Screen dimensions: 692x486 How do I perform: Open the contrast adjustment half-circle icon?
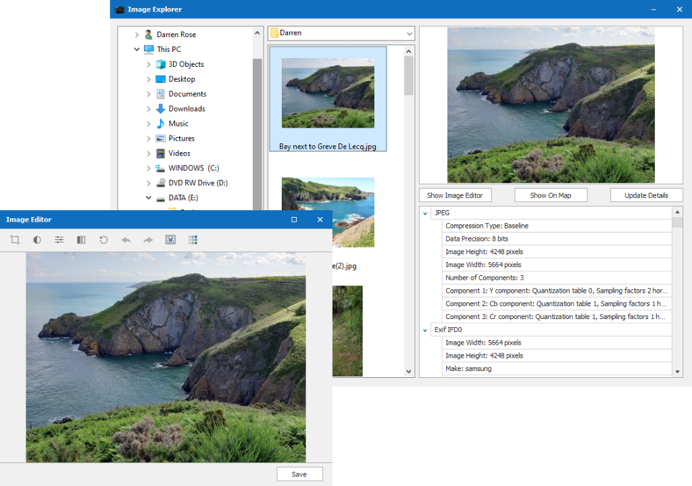(x=37, y=240)
